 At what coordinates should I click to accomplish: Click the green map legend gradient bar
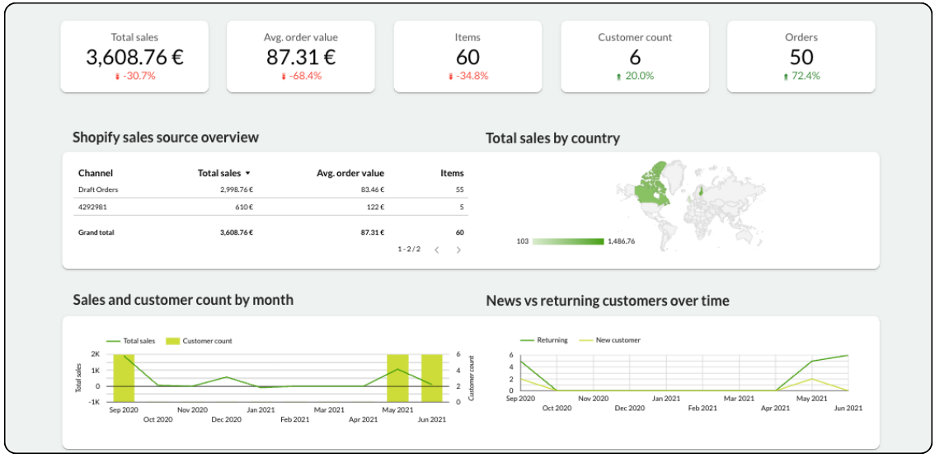pyautogui.click(x=568, y=241)
